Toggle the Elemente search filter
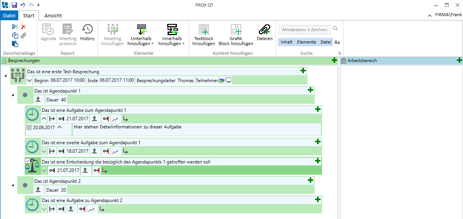Image resolution: width=463 pixels, height=219 pixels. [x=307, y=42]
